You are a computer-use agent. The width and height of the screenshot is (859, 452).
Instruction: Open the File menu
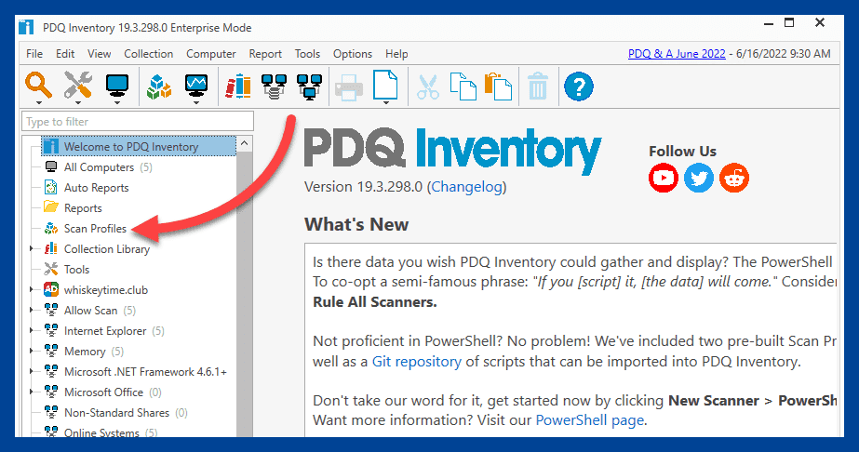[34, 54]
